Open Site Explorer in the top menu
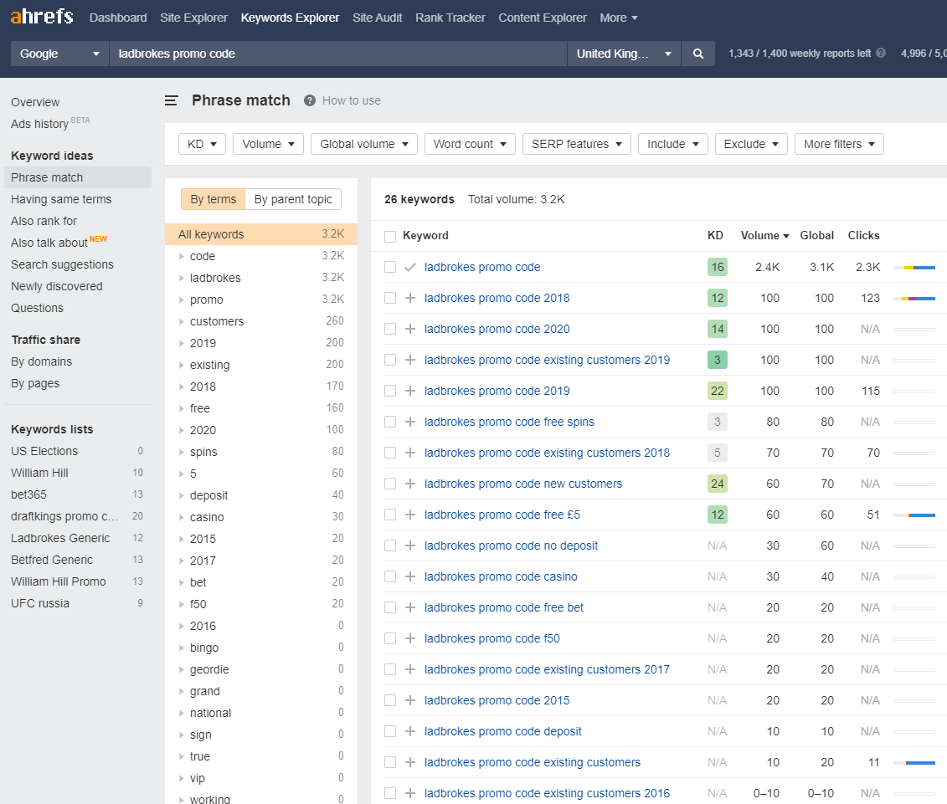This screenshot has height=804, width=947. click(193, 18)
